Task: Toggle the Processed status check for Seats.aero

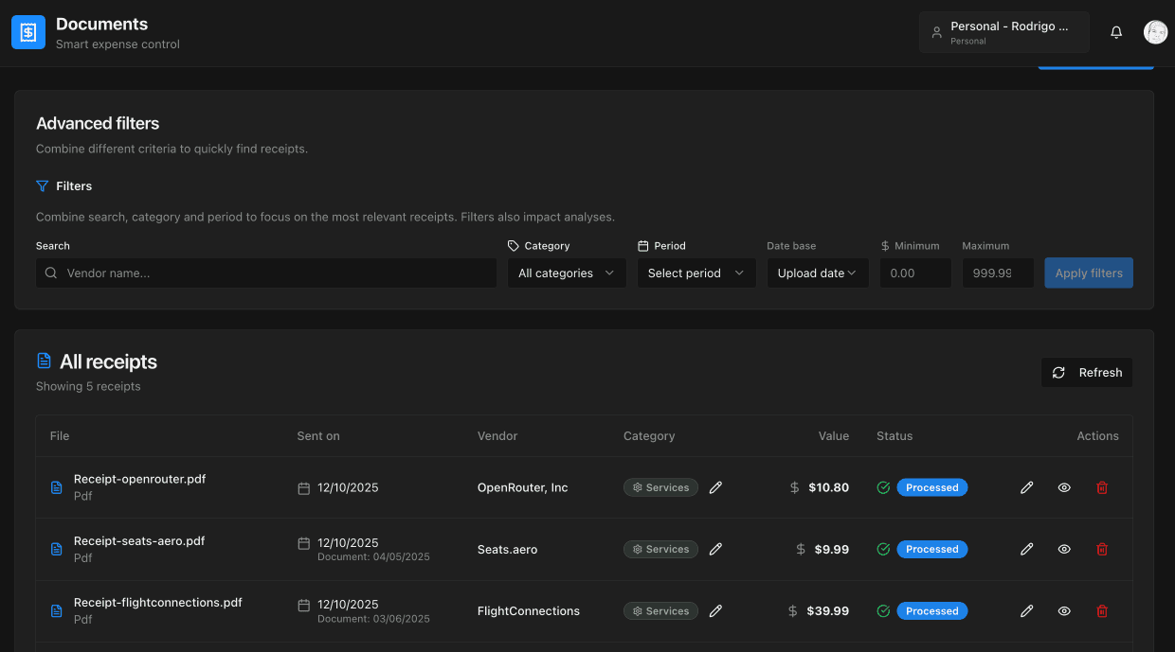Action: tap(882, 549)
